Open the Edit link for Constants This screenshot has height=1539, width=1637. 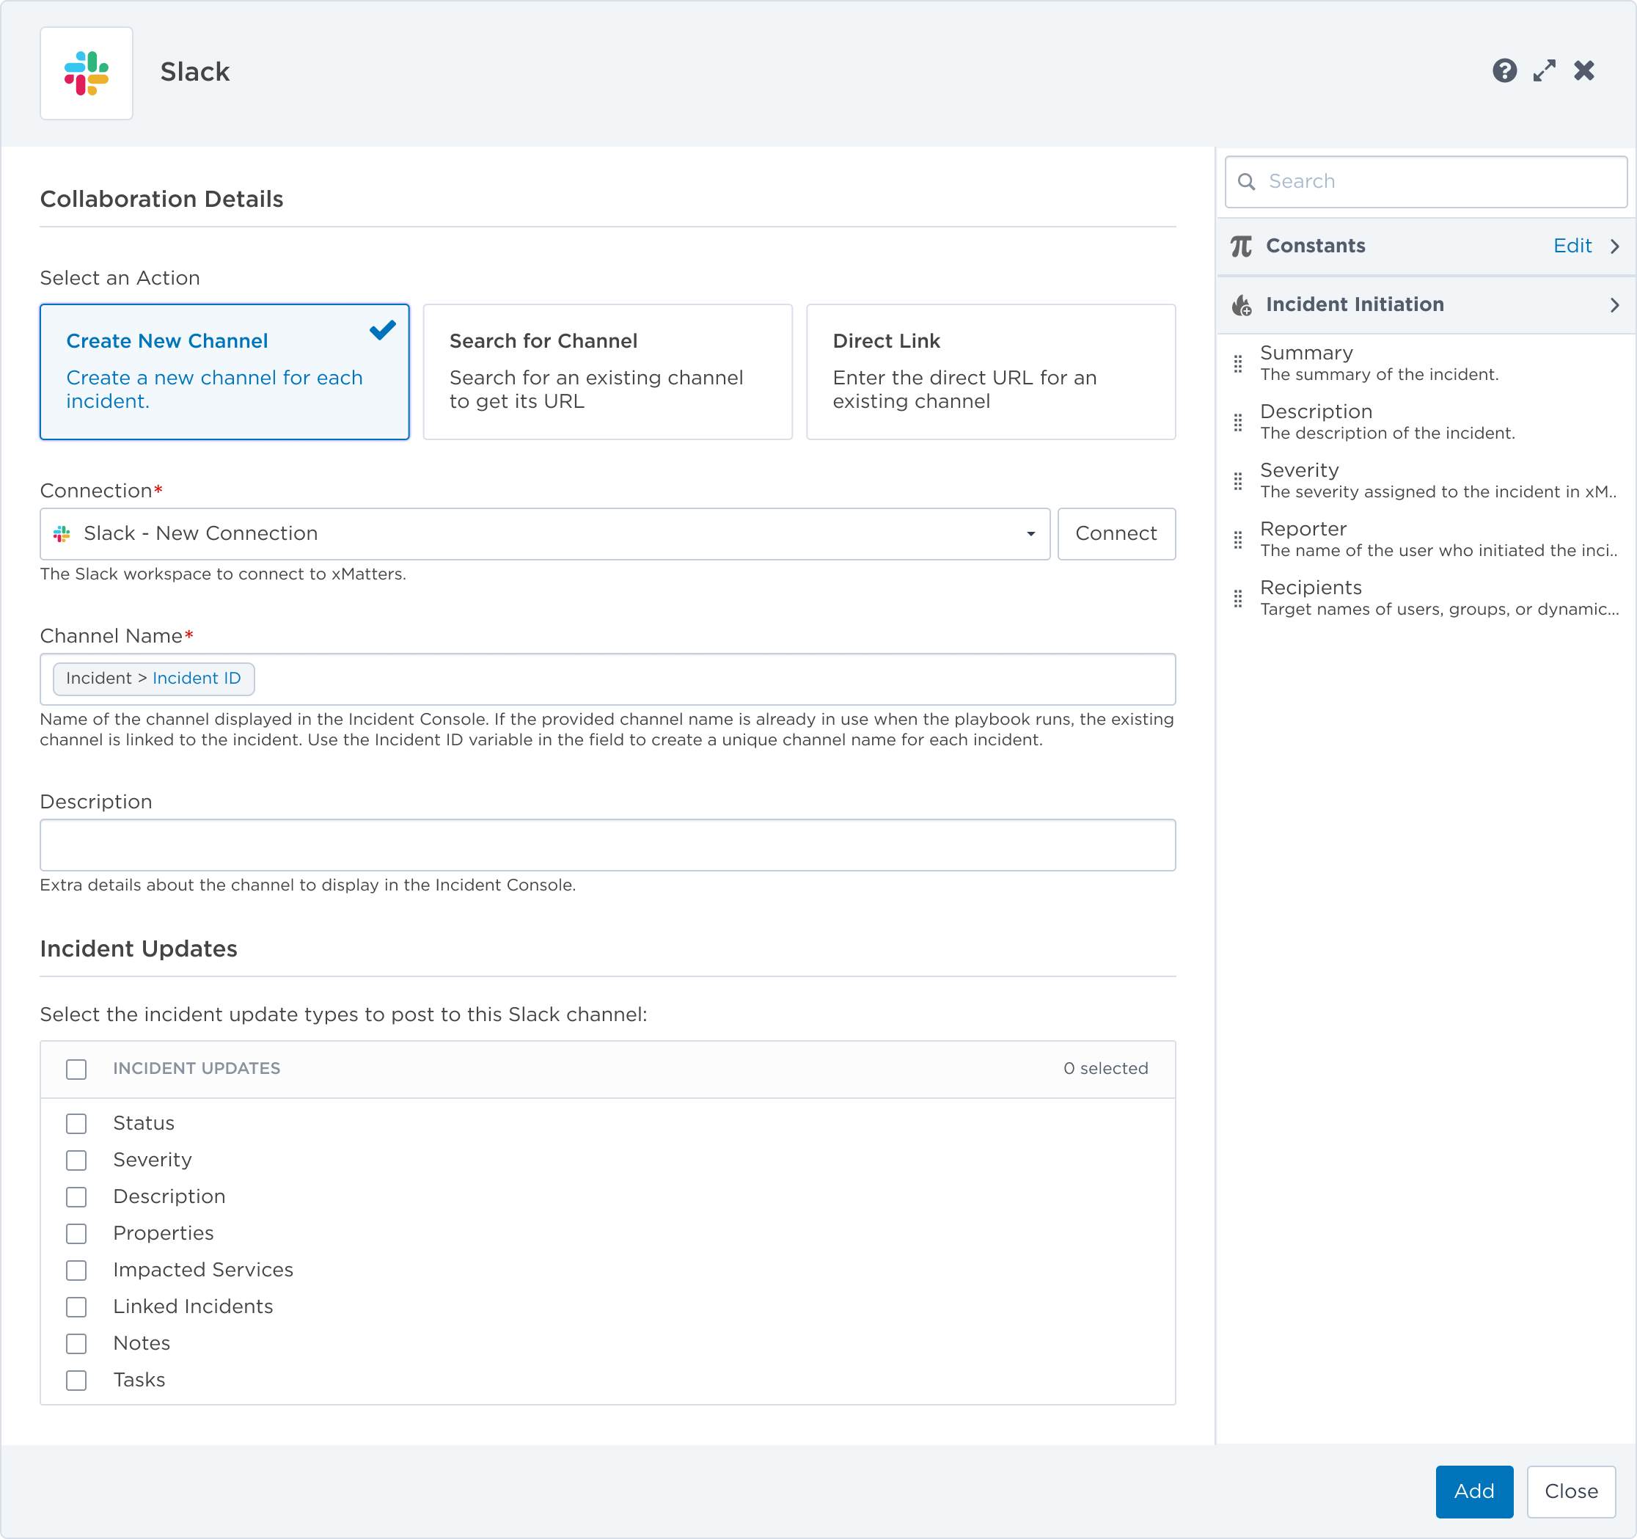tap(1572, 246)
